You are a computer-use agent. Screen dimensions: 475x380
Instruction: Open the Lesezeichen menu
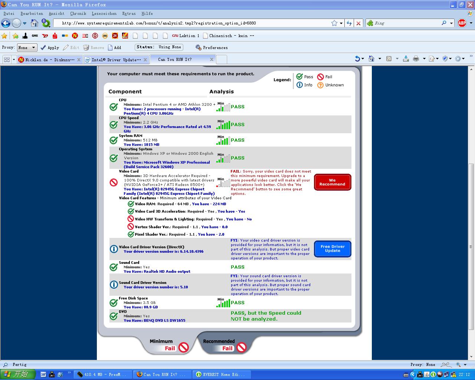point(104,13)
